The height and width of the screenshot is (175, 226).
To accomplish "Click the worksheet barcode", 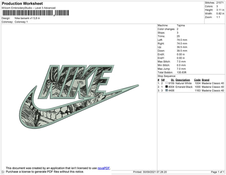I will [35, 13].
